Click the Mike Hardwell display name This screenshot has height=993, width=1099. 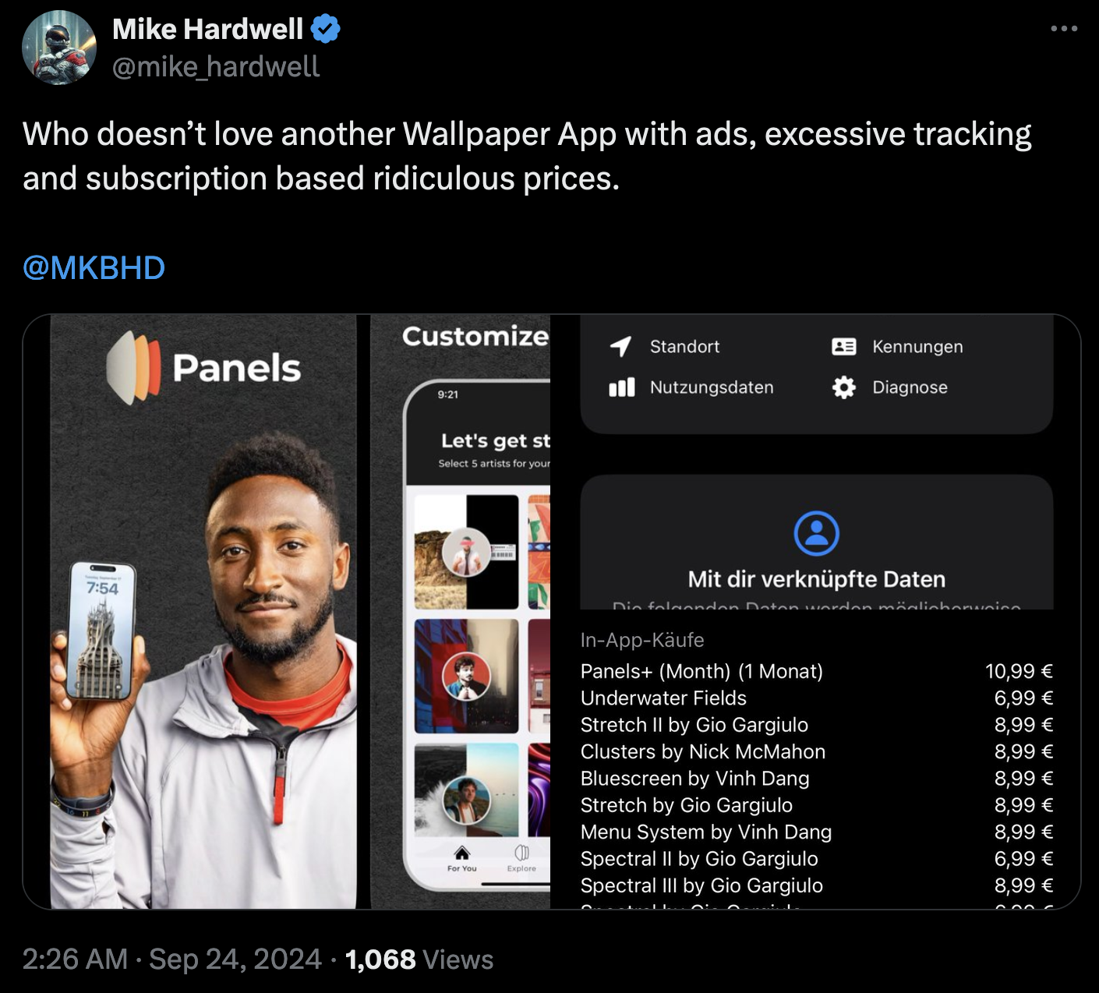pos(207,30)
